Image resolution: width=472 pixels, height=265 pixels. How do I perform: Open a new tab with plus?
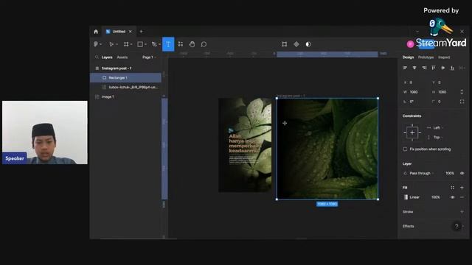coord(141,32)
